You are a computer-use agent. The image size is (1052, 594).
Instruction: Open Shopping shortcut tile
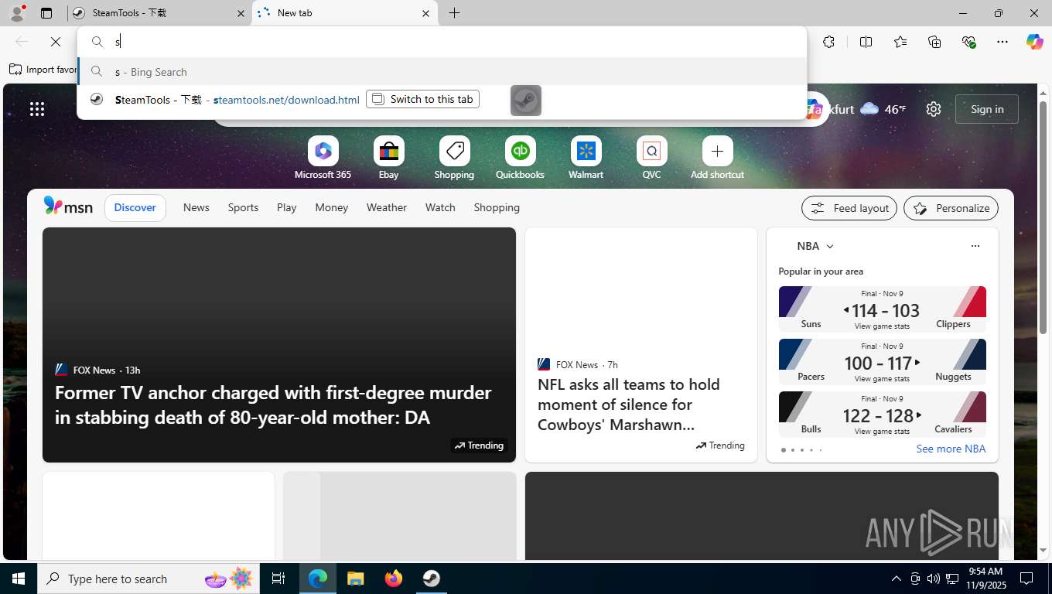[454, 159]
